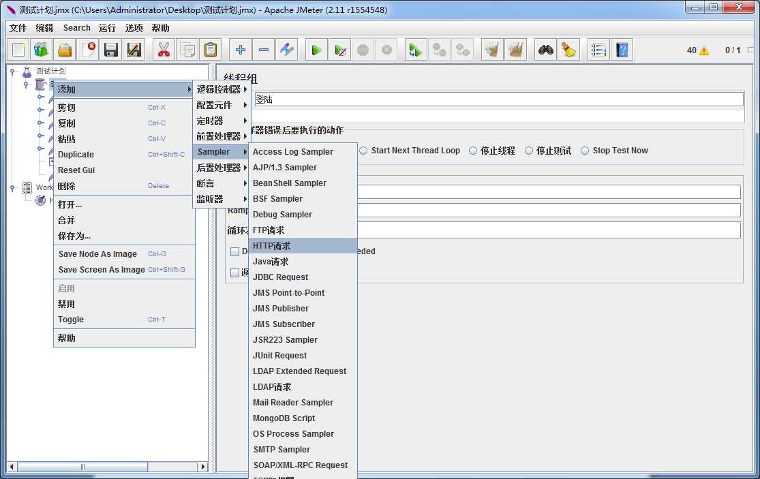
Task: Click the gray Shutdown icon
Action: tap(386, 50)
